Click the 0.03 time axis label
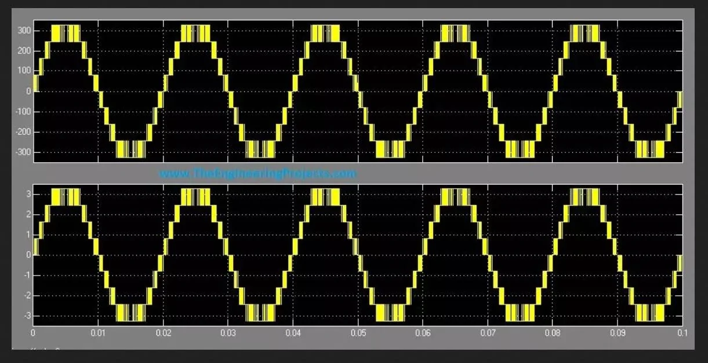The height and width of the screenshot is (363, 708). (228, 334)
